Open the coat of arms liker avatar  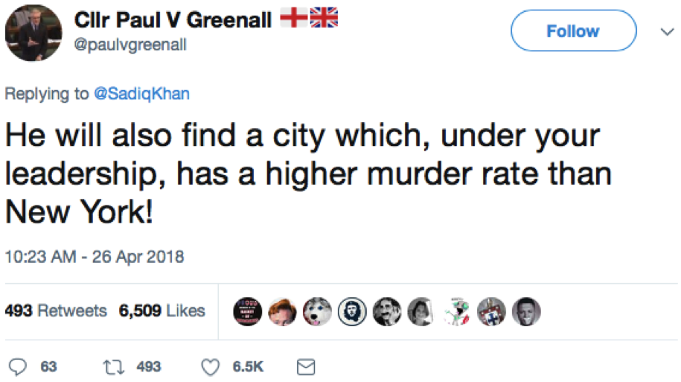click(x=492, y=312)
